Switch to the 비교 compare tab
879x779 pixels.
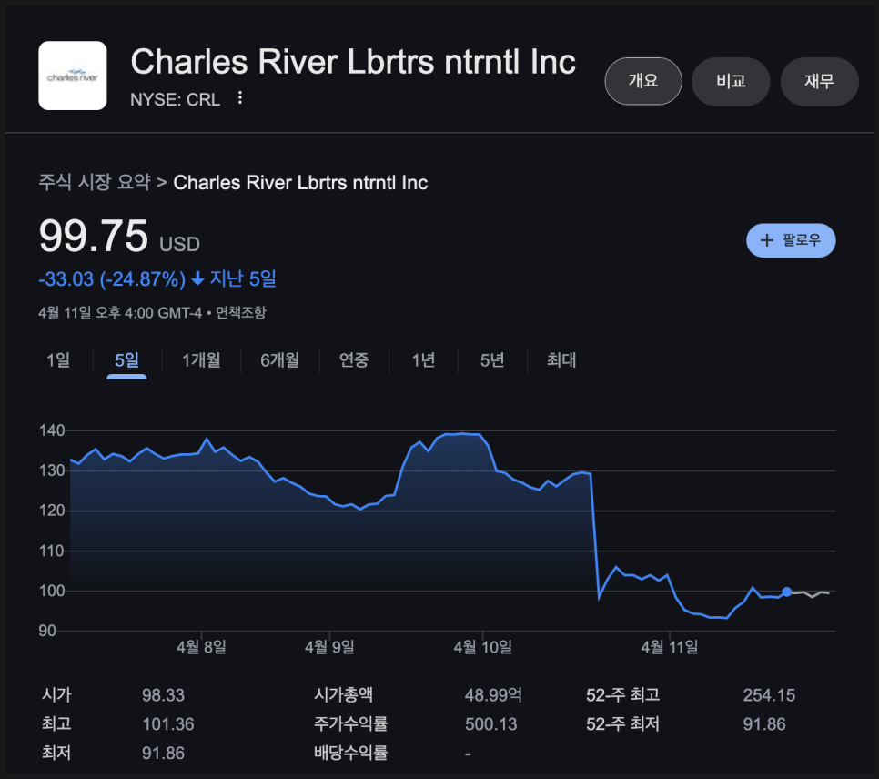pyautogui.click(x=731, y=81)
